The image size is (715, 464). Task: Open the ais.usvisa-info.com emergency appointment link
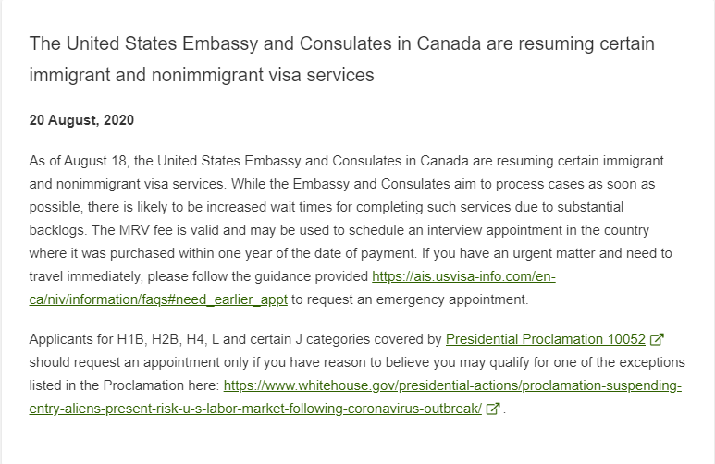point(463,276)
